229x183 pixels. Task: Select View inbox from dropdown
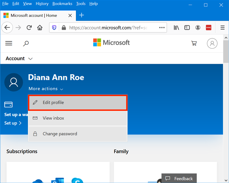78,118
